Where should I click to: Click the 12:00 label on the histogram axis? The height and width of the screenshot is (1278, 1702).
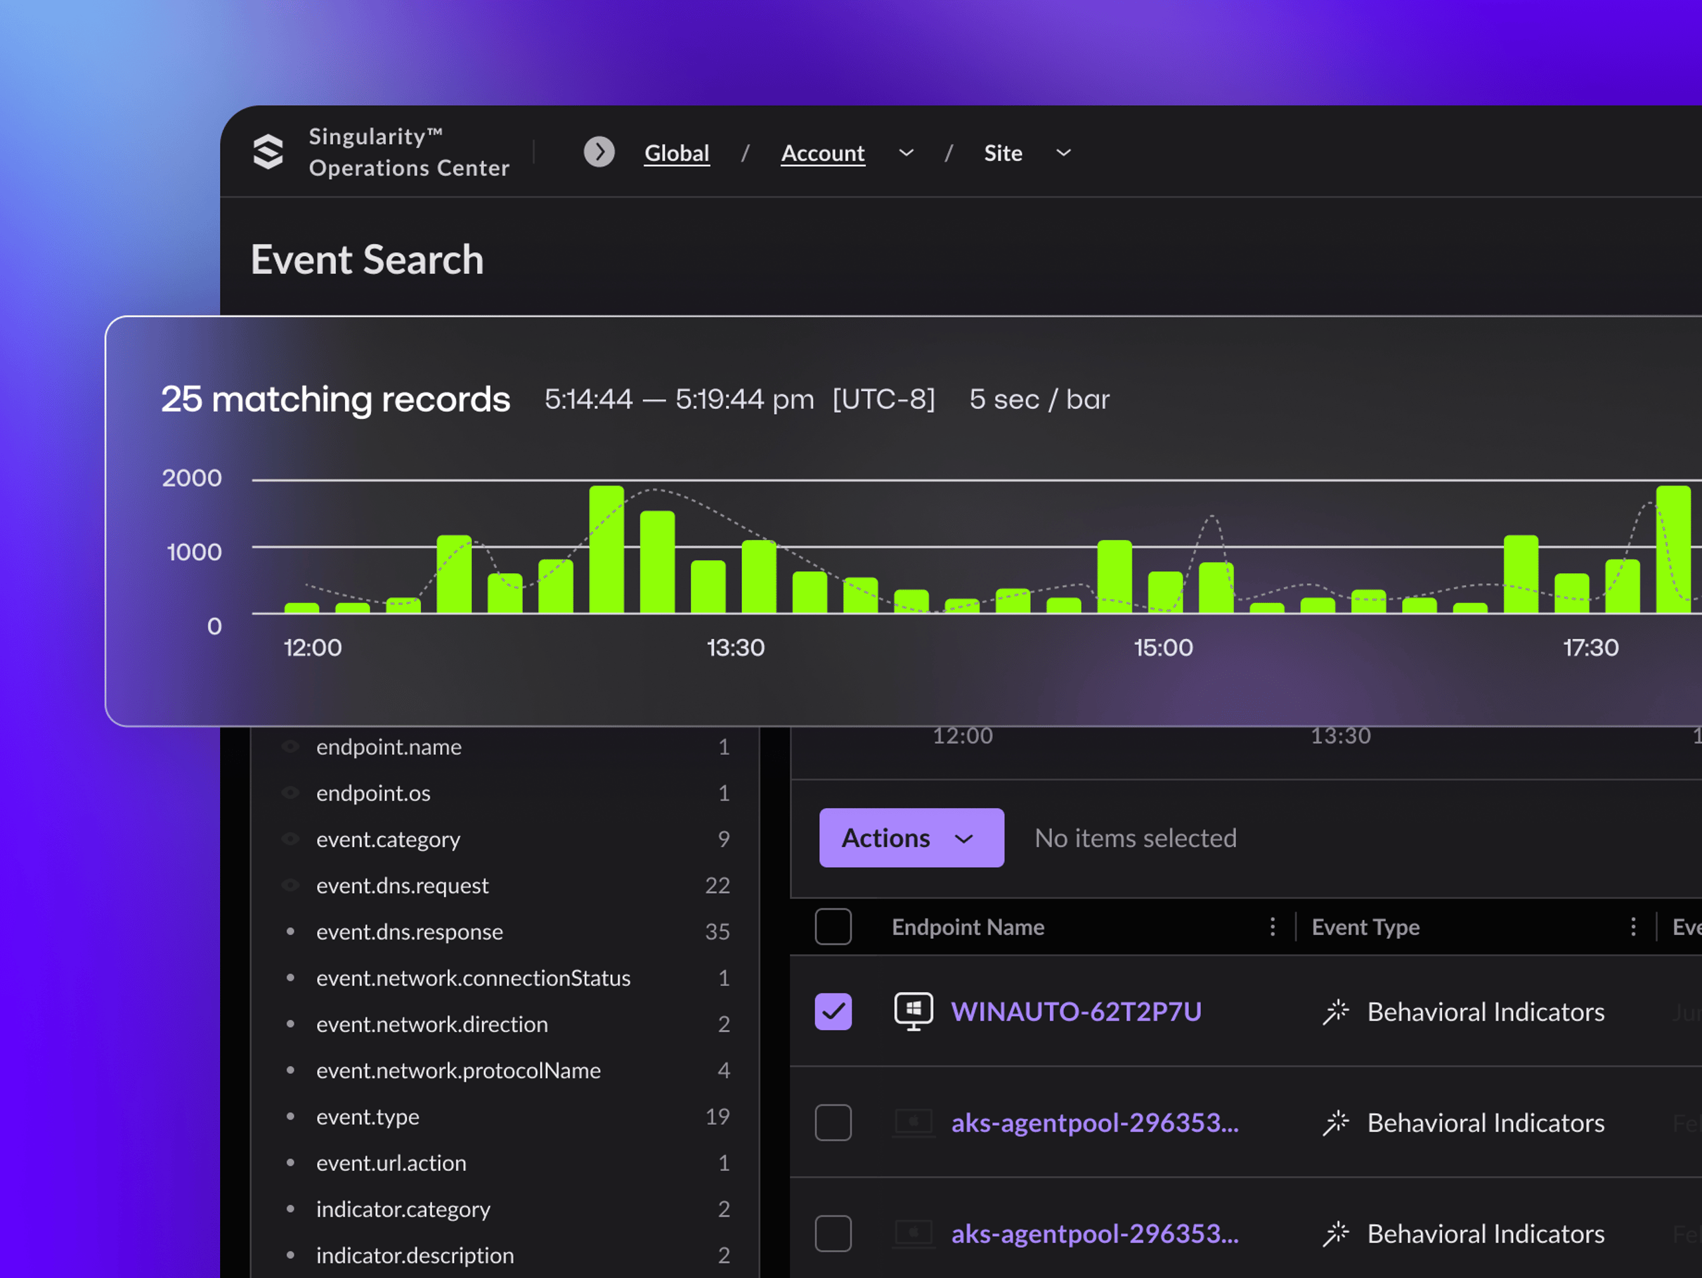pos(312,647)
